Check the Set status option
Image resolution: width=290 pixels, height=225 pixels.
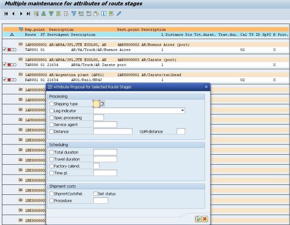(95, 193)
